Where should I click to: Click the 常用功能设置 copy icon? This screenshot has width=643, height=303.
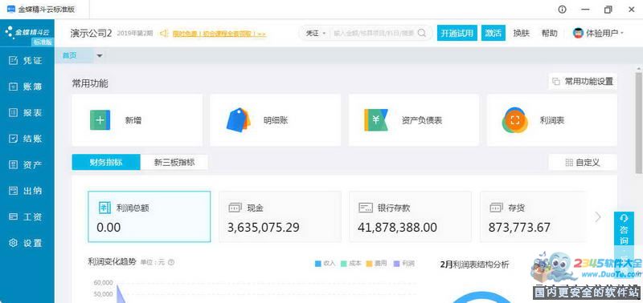(x=556, y=82)
